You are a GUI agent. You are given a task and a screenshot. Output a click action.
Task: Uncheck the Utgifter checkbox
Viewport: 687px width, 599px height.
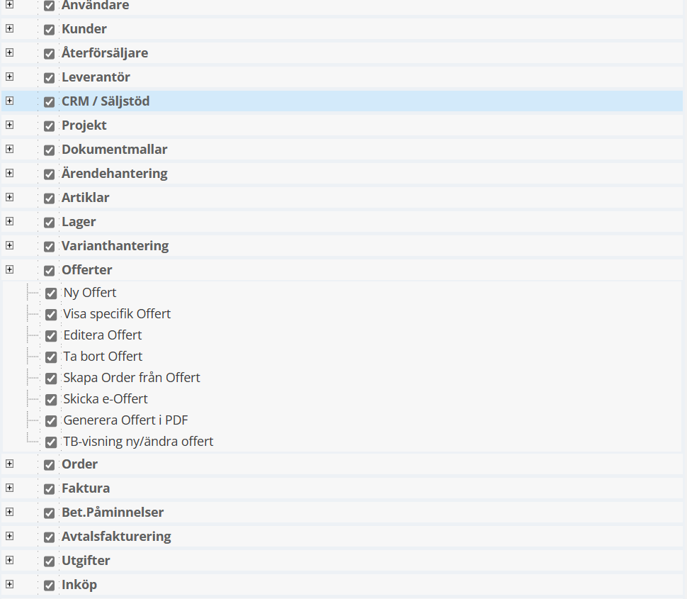tap(49, 561)
